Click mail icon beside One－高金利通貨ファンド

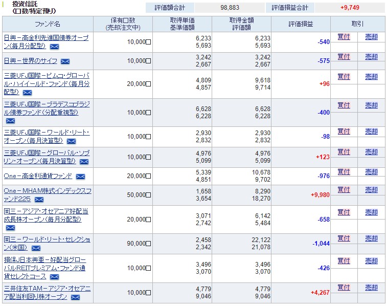80,177
